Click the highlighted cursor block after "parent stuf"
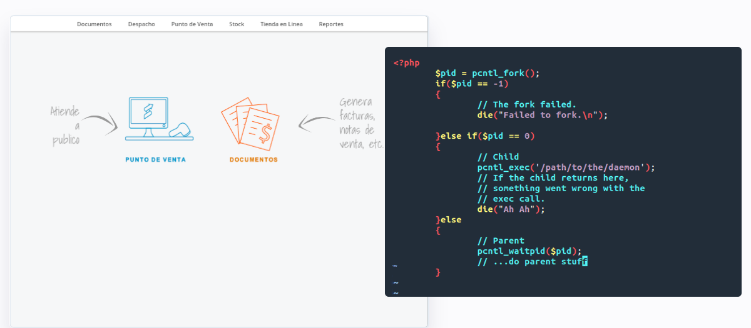Viewport: 751px width, 328px height. [585, 262]
